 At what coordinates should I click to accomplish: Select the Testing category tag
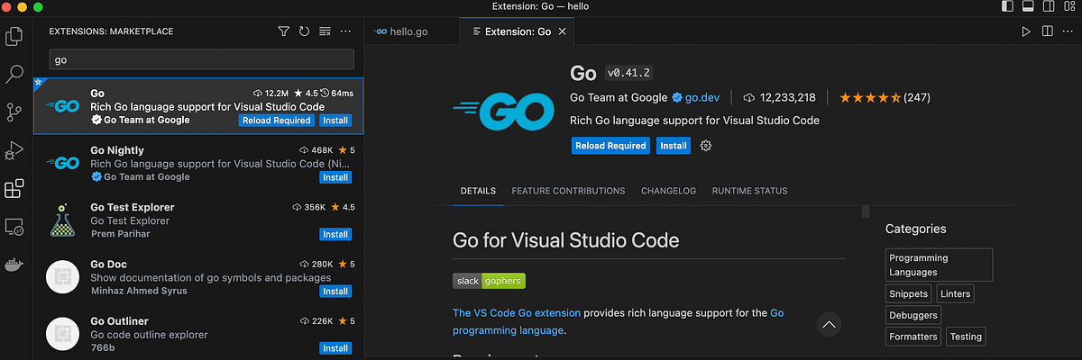pos(966,337)
